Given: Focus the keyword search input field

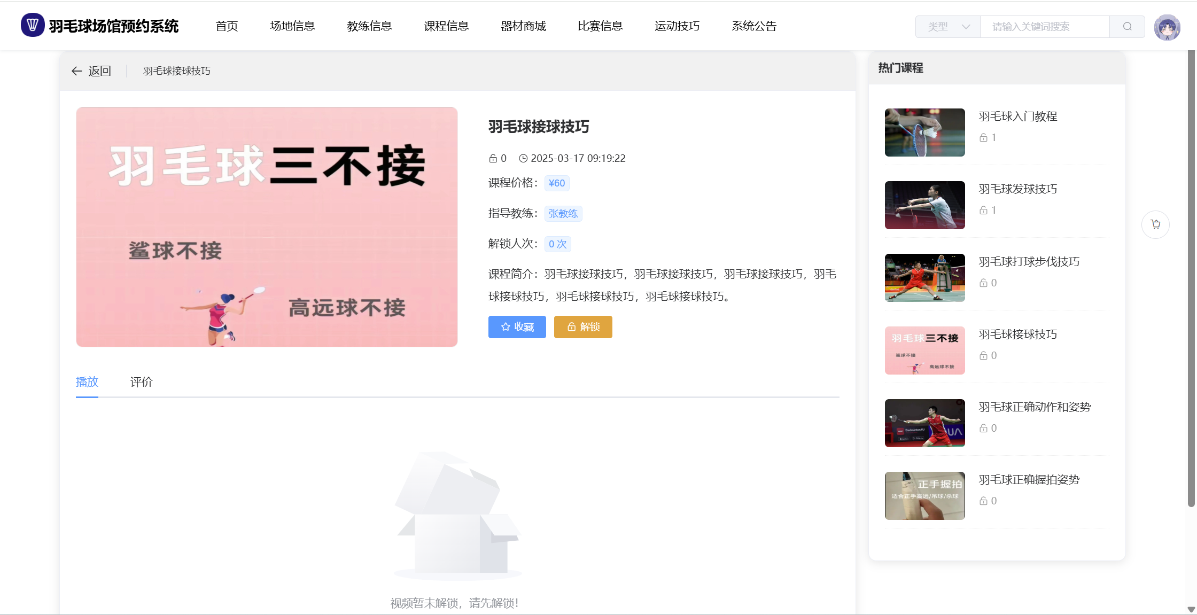Looking at the screenshot, I should [1044, 27].
